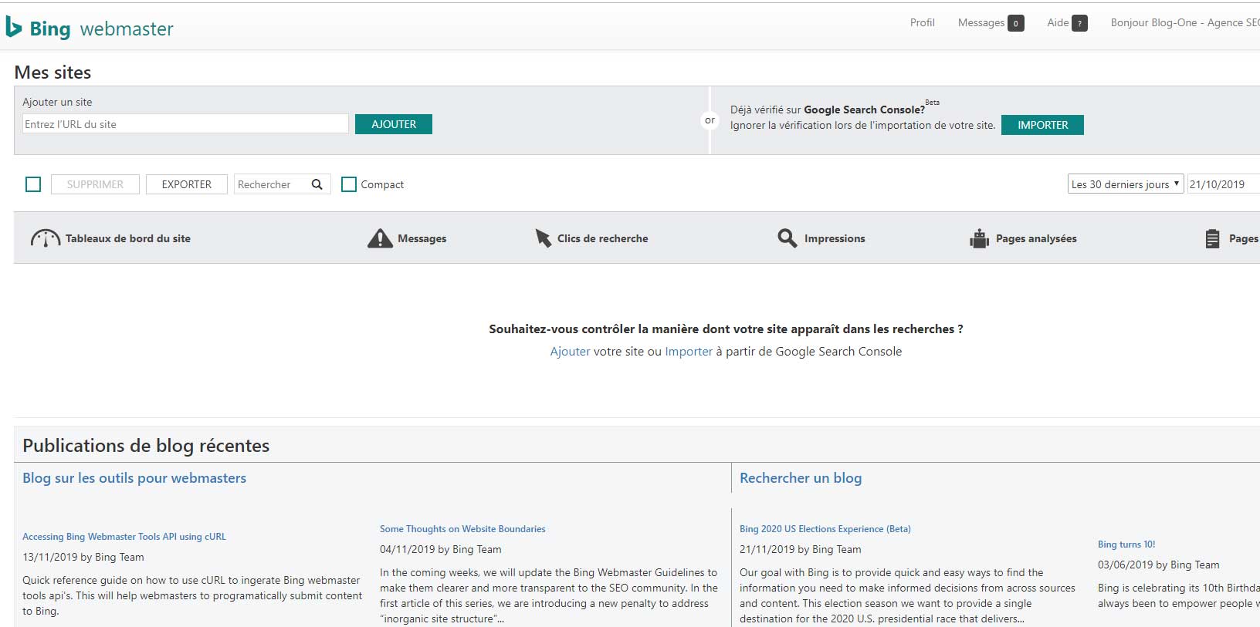This screenshot has height=627, width=1260.
Task: Click the search clicks cursor icon
Action: (x=543, y=238)
